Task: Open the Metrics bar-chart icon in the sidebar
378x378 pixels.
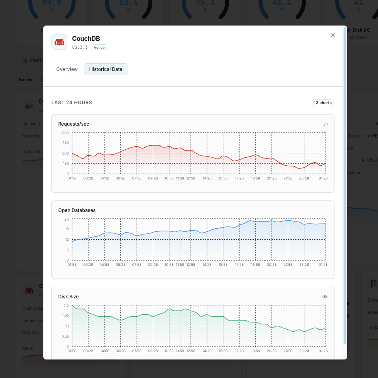Action: 26,60
